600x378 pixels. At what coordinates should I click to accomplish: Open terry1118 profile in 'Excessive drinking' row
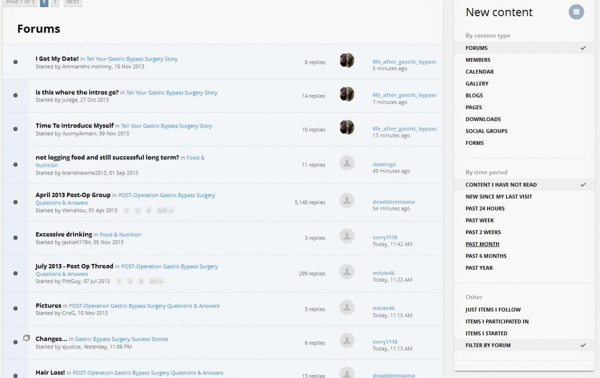385,237
